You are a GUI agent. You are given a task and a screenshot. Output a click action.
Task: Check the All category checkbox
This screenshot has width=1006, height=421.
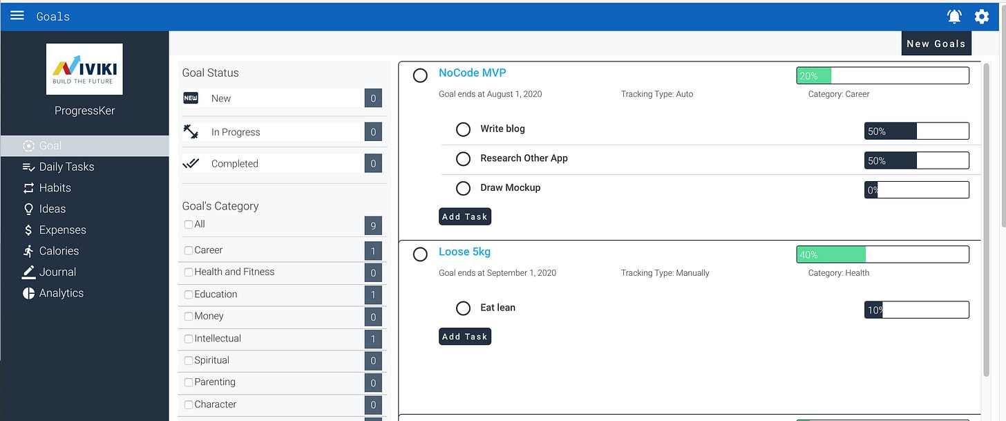pyautogui.click(x=189, y=225)
